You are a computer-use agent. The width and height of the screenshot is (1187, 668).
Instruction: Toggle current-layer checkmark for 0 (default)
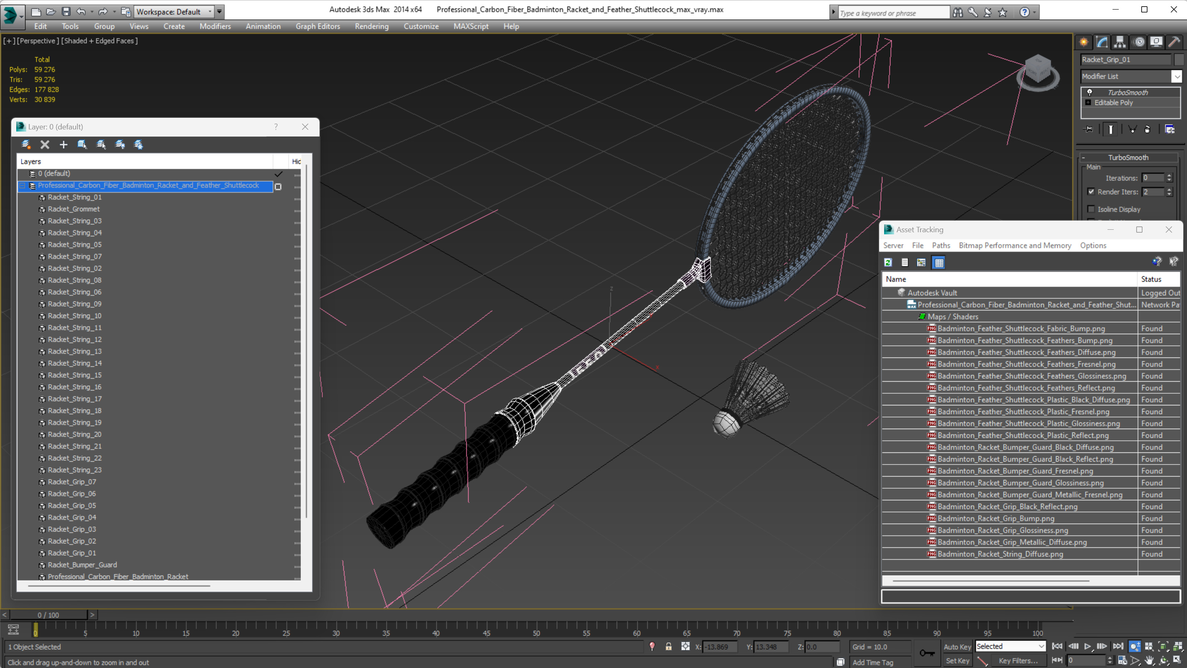pyautogui.click(x=278, y=174)
